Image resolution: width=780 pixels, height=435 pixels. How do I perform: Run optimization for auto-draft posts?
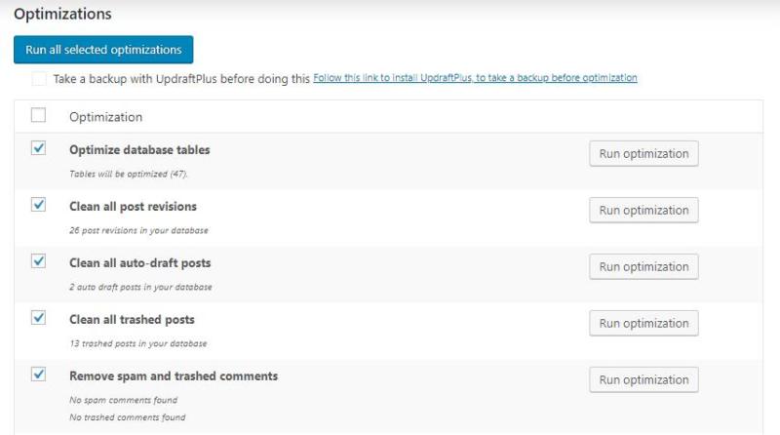click(x=643, y=267)
